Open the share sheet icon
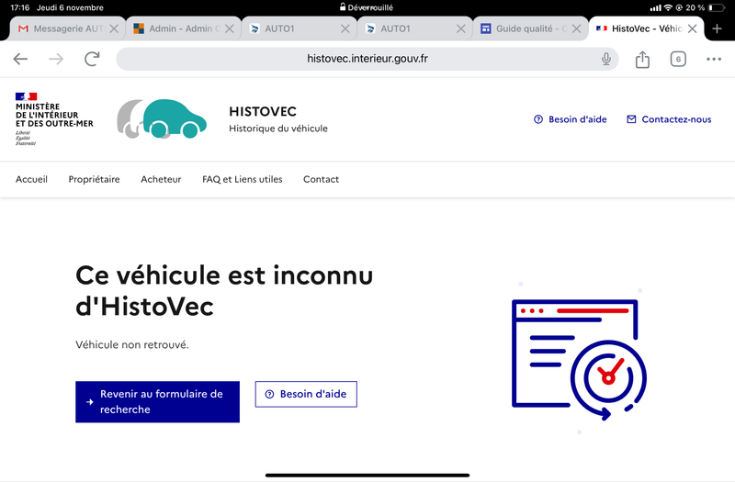 click(642, 59)
